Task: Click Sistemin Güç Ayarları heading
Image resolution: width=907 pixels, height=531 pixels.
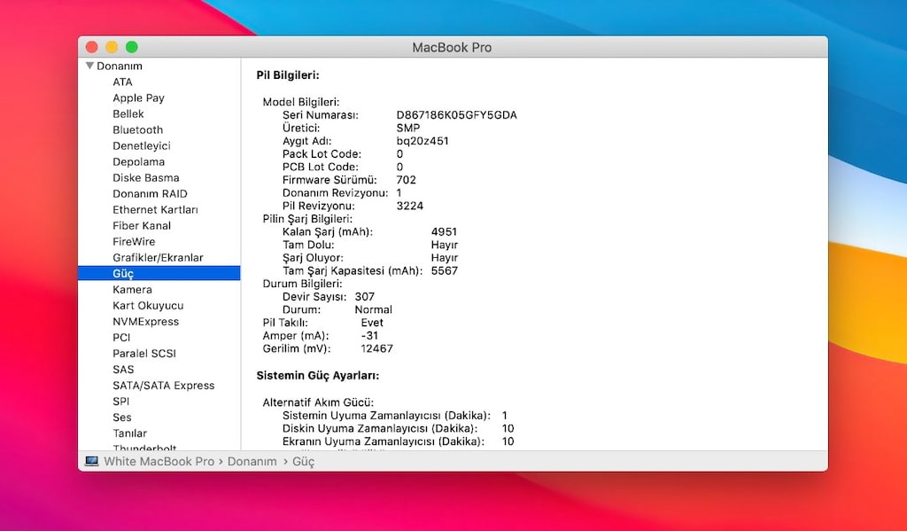Action: pos(318,376)
